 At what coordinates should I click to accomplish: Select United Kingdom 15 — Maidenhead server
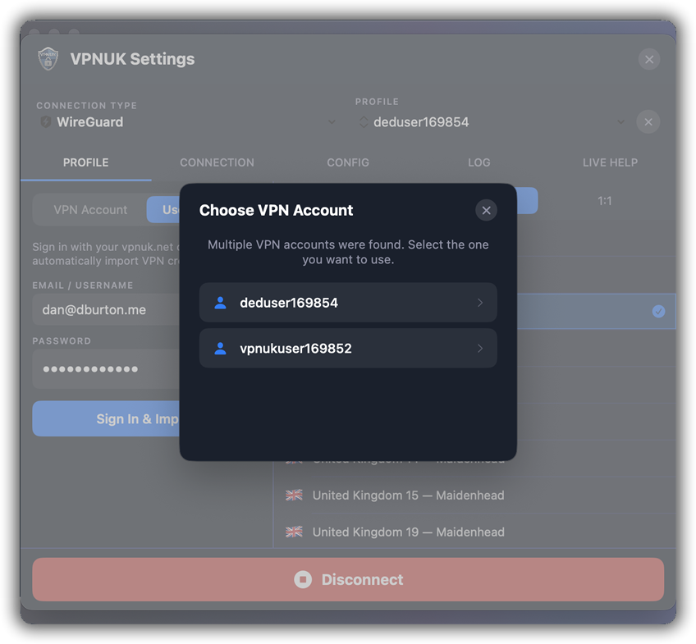click(475, 495)
